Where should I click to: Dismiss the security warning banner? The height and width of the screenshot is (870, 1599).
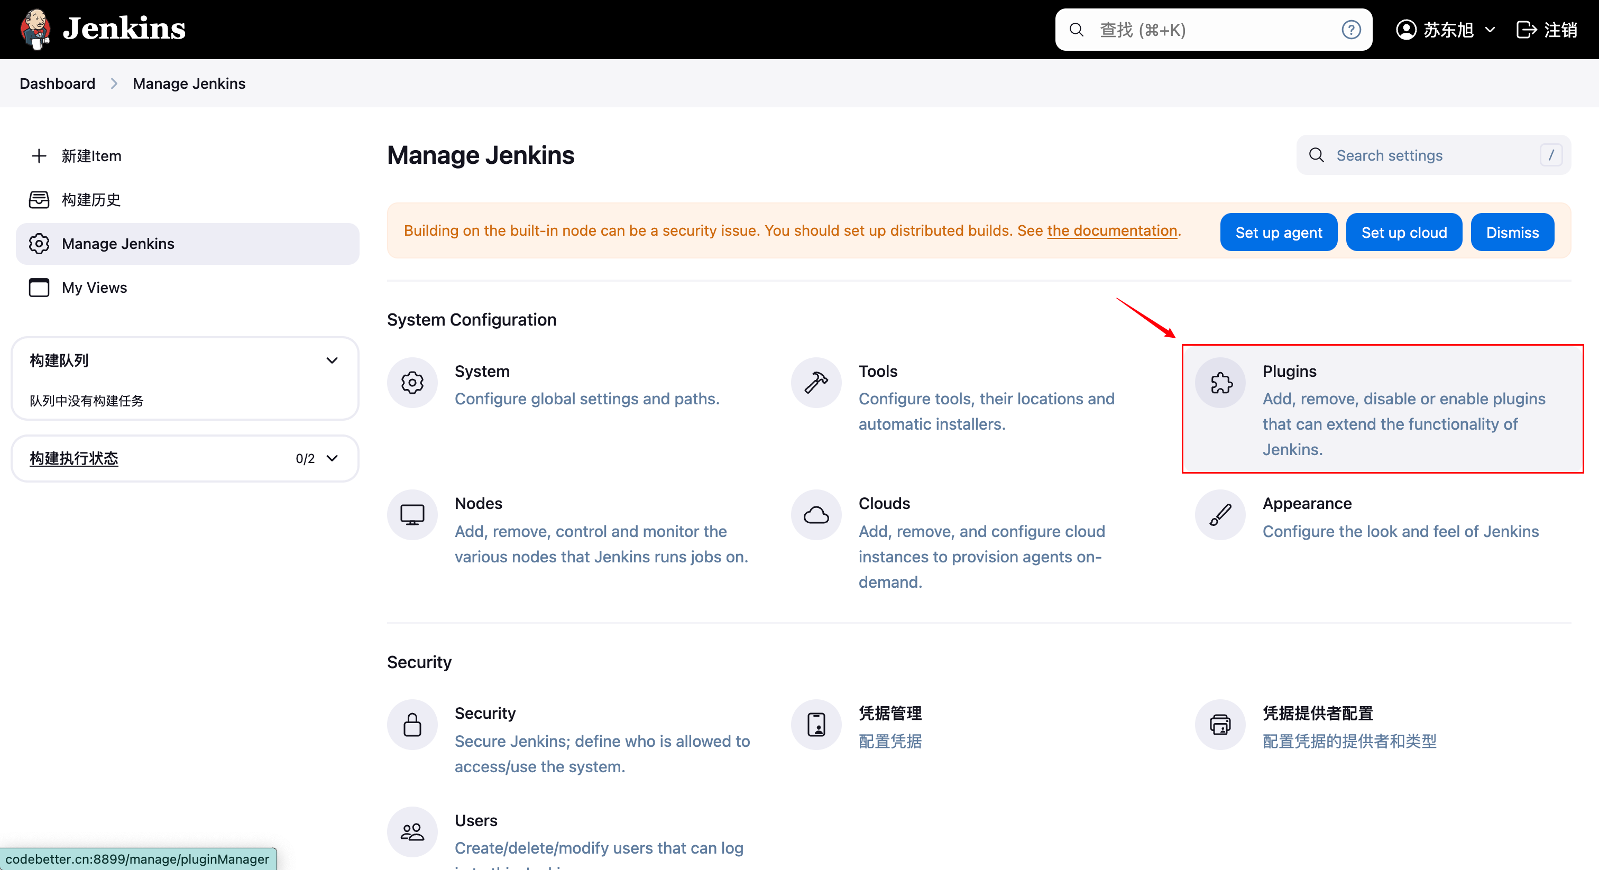(x=1512, y=233)
